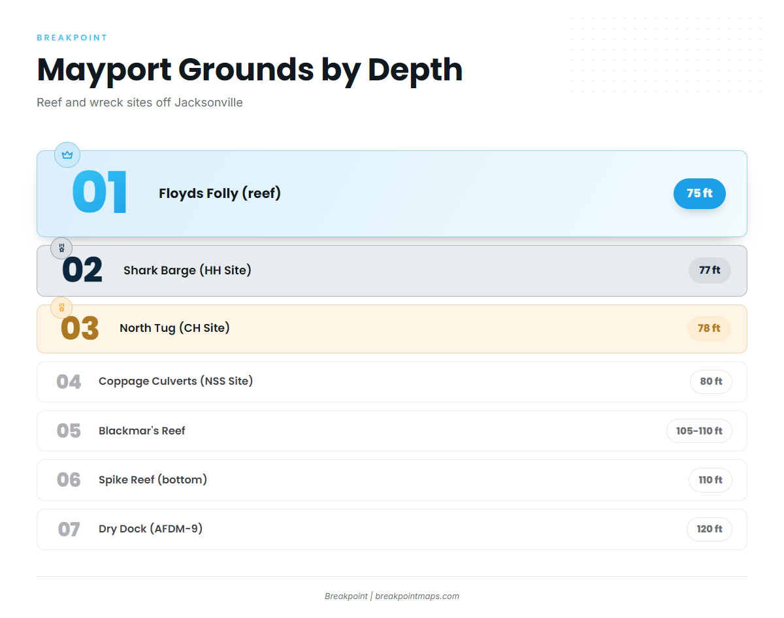The width and height of the screenshot is (784, 618).
Task: Click the Floyds Folly (reef) name
Action: tap(220, 193)
